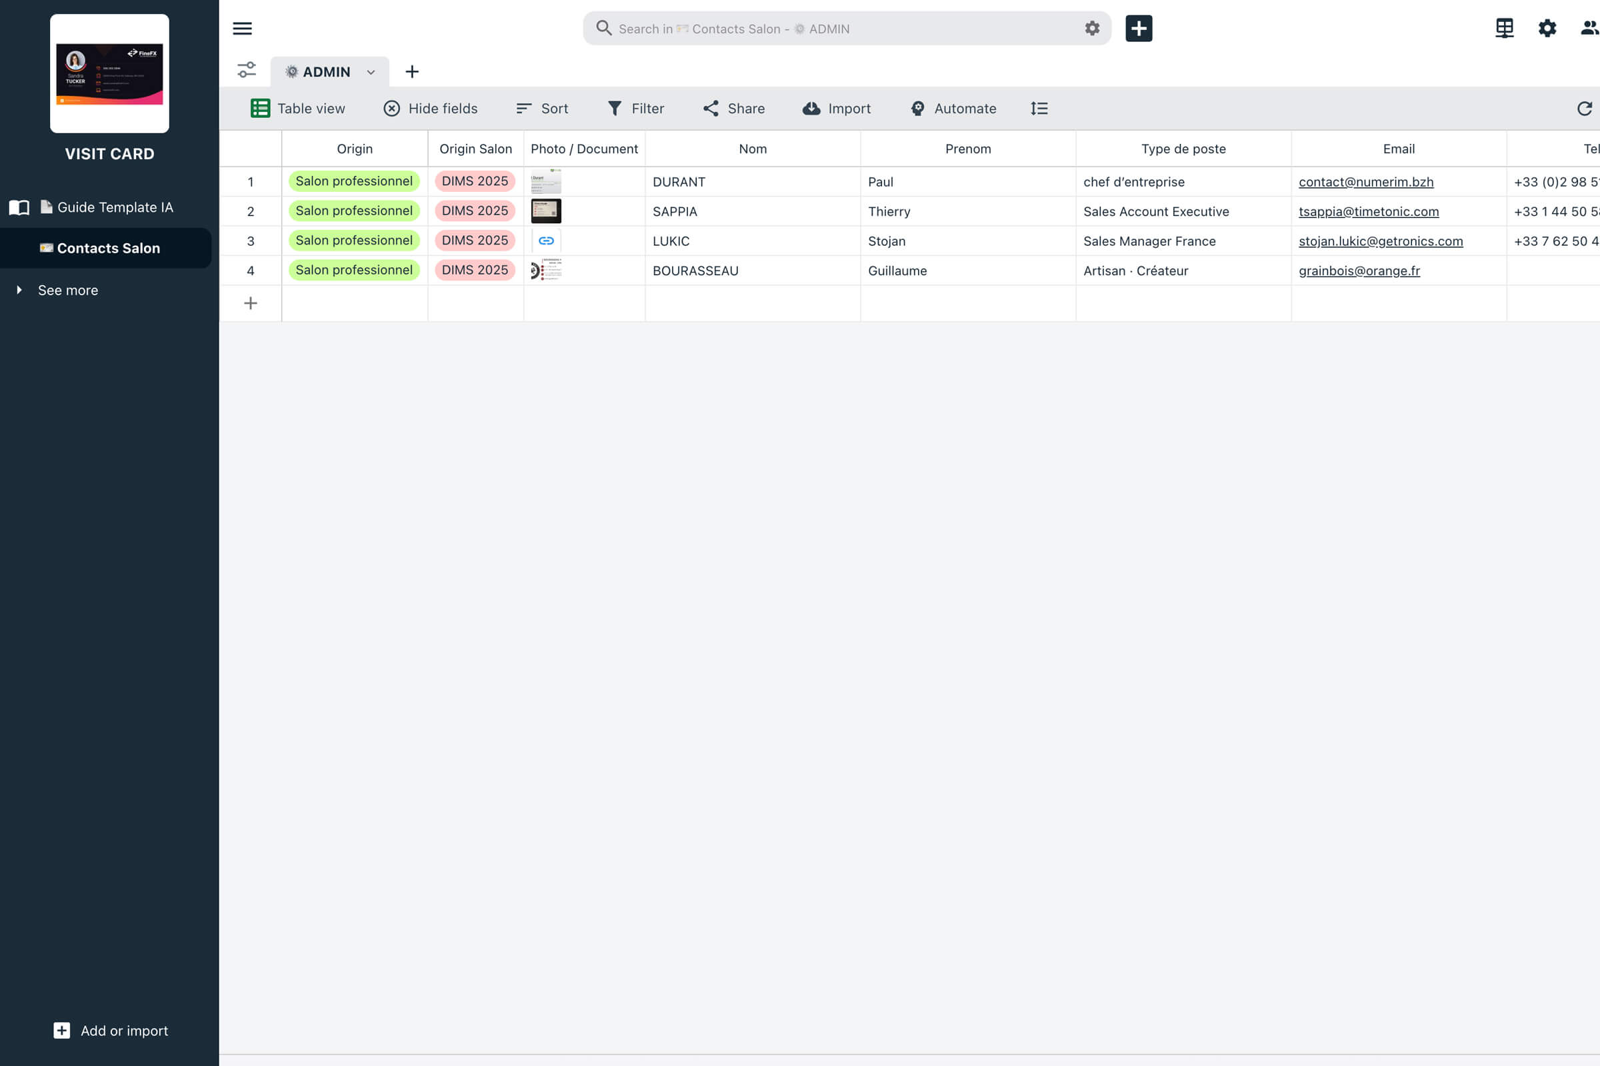Screen dimensions: 1600x1066
Task: Click the dark plus add-record button
Action: pyautogui.click(x=1138, y=29)
